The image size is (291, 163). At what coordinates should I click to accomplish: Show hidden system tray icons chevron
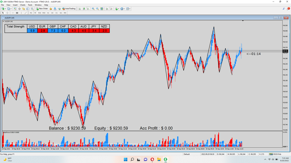(265, 159)
